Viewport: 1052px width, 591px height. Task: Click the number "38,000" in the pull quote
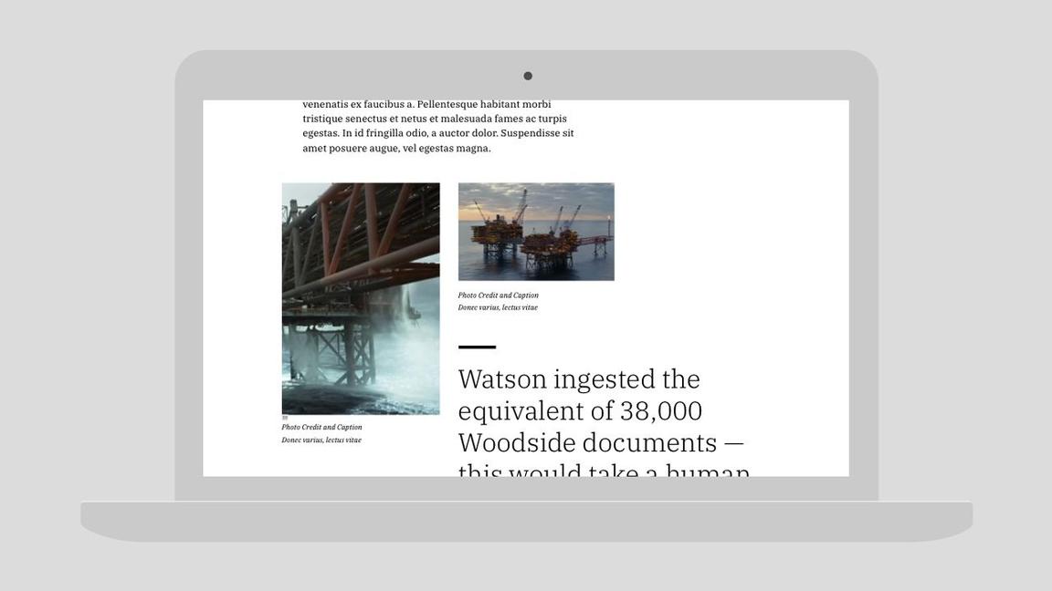coord(660,410)
